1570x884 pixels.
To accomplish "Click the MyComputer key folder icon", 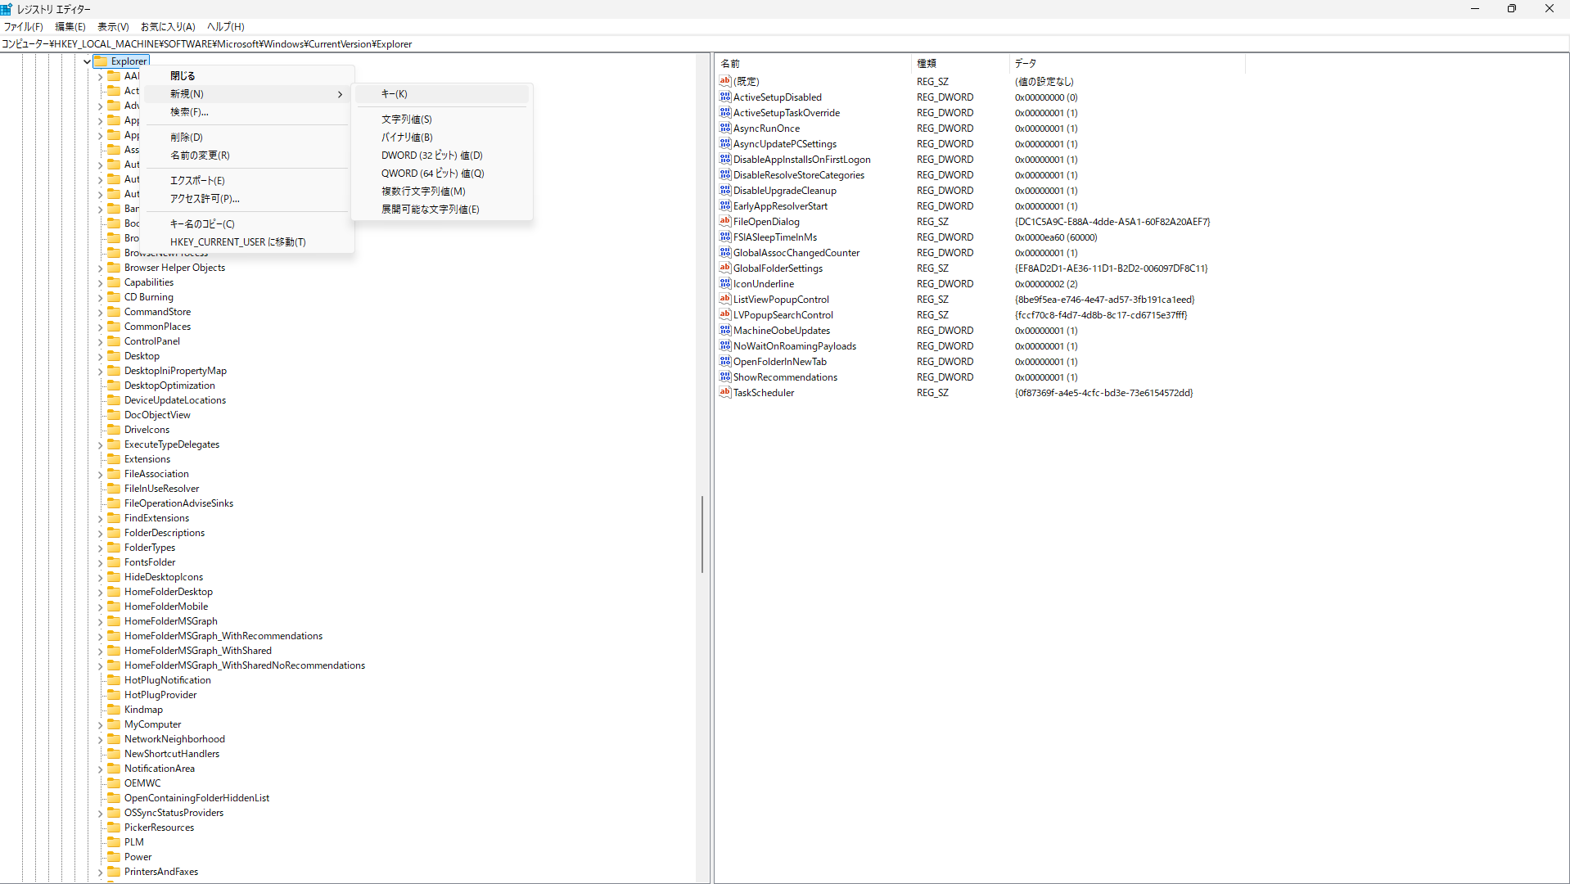I will [115, 724].
